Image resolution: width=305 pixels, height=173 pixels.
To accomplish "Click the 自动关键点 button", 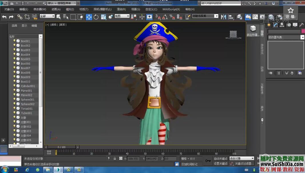I will (x=220, y=159).
